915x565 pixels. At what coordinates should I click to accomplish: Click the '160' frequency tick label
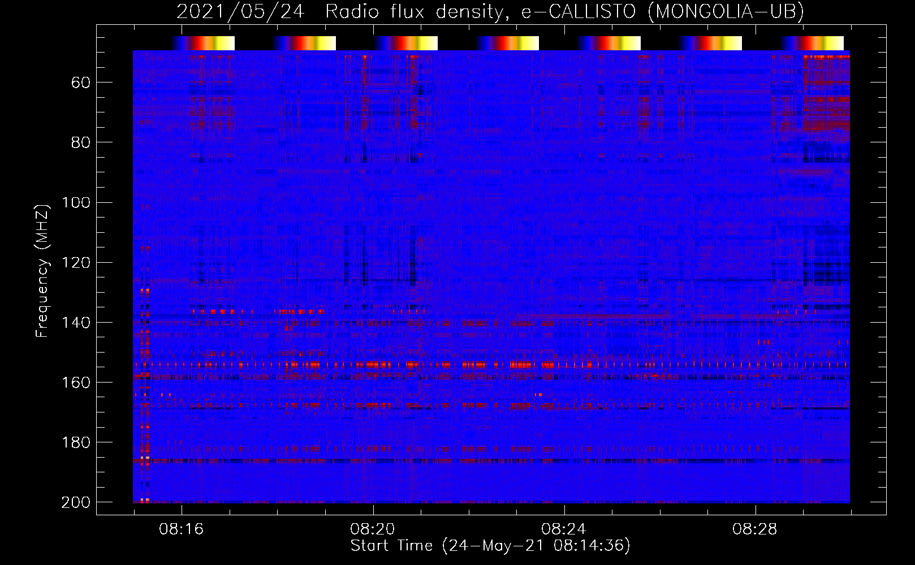pos(76,383)
